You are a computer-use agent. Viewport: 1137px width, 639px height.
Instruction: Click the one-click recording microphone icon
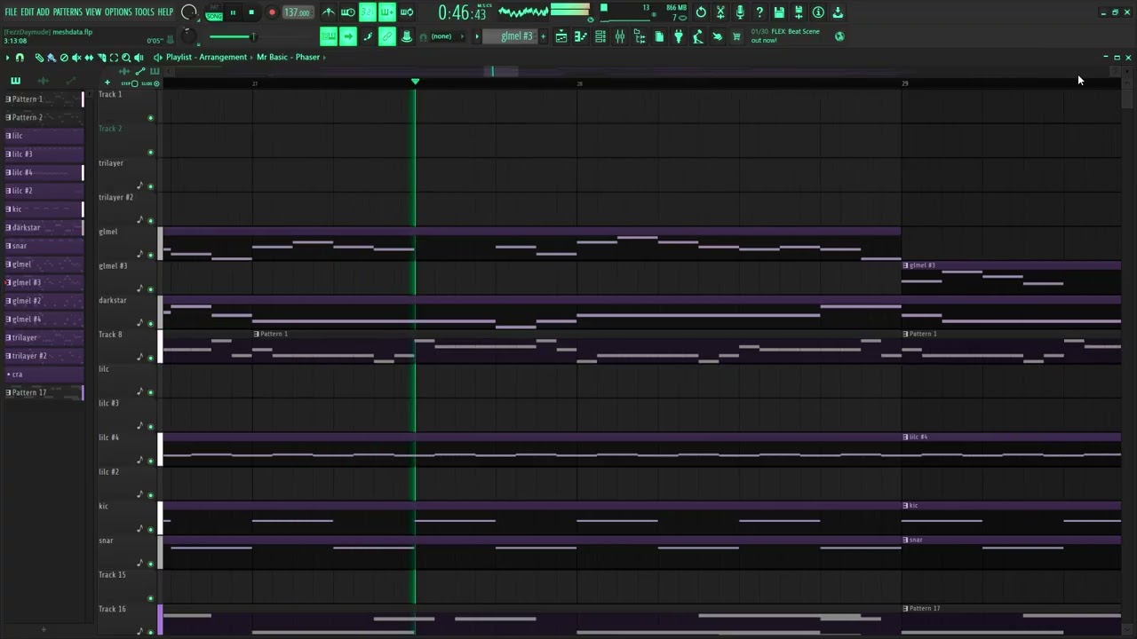(x=740, y=12)
